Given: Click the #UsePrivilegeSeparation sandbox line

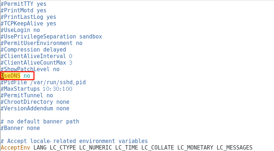Looking at the screenshot, I should [x=51, y=37].
